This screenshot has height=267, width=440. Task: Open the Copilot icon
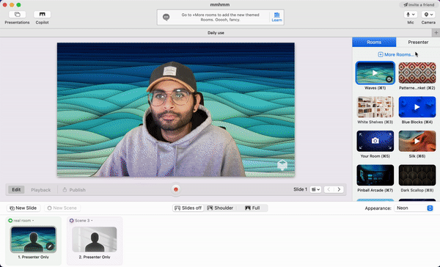[42, 15]
